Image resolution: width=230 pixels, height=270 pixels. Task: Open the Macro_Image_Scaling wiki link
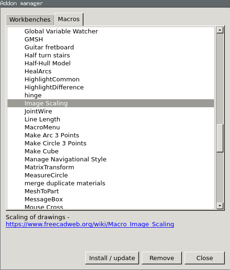pos(90,224)
